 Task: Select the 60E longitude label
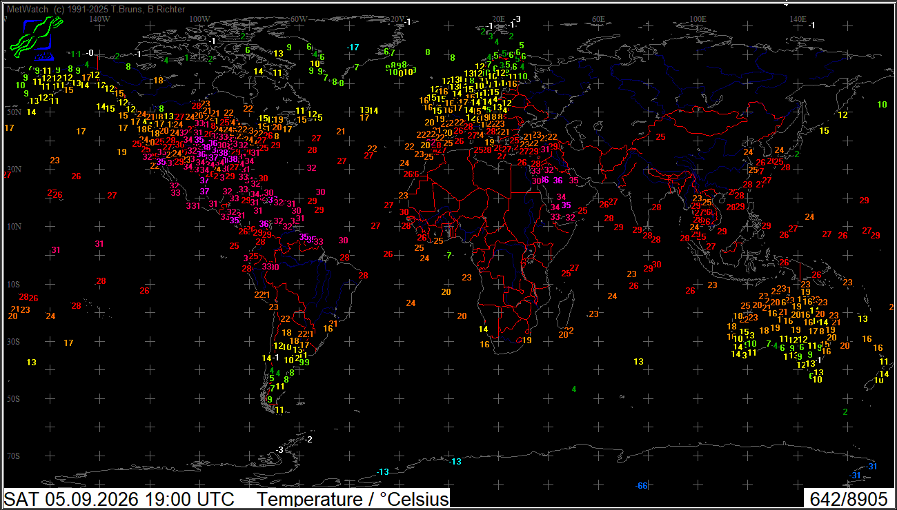598,19
